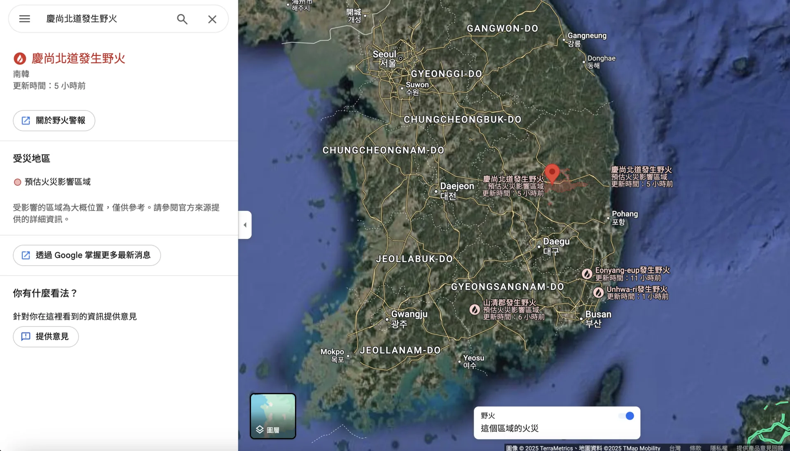Click the Yeosu city label
The height and width of the screenshot is (451, 790).
tap(474, 361)
